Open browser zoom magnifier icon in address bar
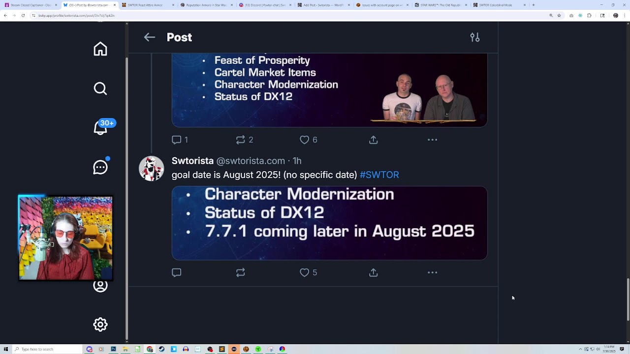Viewport: 630px width, 354px height. click(551, 15)
